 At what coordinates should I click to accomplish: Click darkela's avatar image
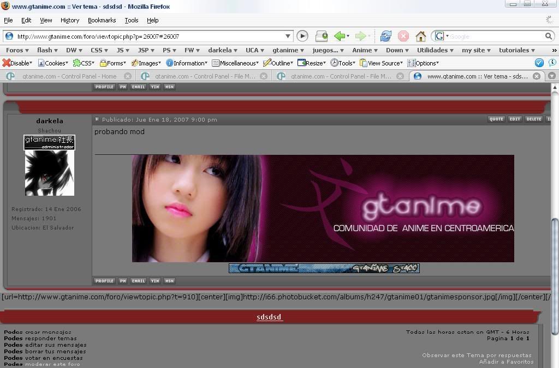pos(50,173)
